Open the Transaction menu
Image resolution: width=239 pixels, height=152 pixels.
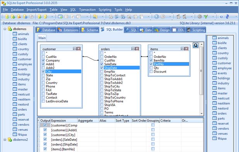[87, 10]
